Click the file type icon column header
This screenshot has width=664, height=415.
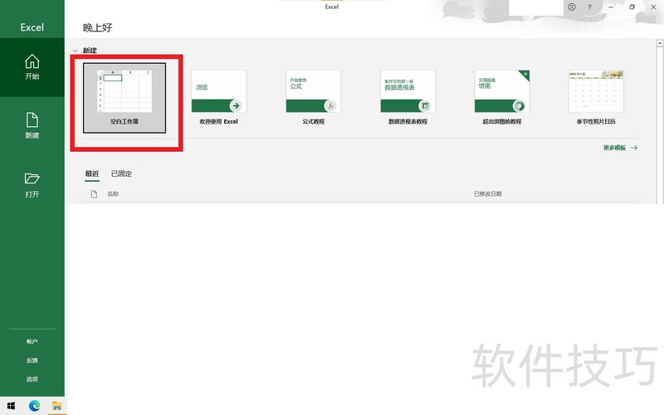94,194
